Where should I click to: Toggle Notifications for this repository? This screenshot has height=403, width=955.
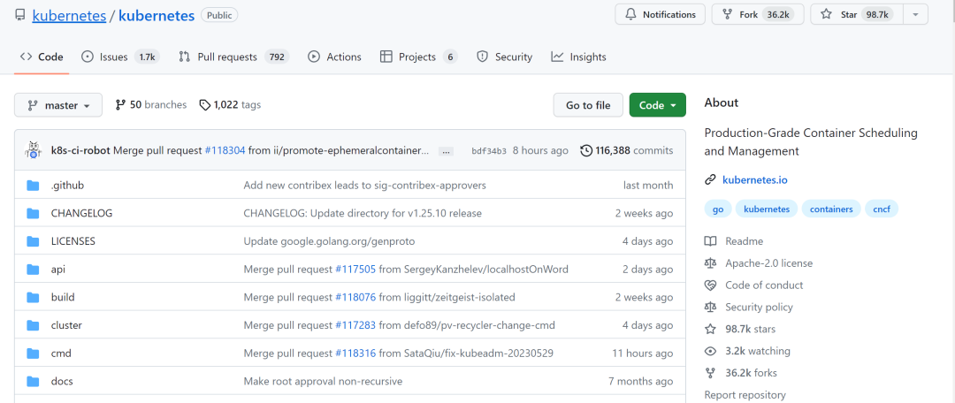pos(661,15)
